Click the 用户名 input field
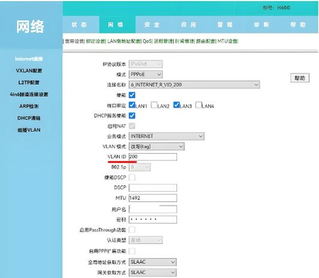 [x=153, y=209]
